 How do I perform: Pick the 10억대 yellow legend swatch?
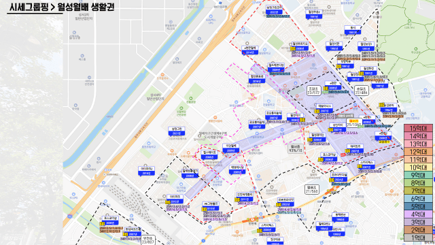(419, 167)
